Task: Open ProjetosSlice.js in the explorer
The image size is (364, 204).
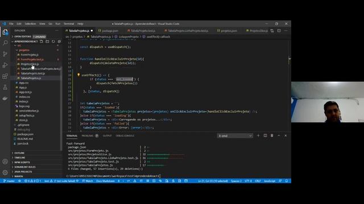Action: coord(30,64)
